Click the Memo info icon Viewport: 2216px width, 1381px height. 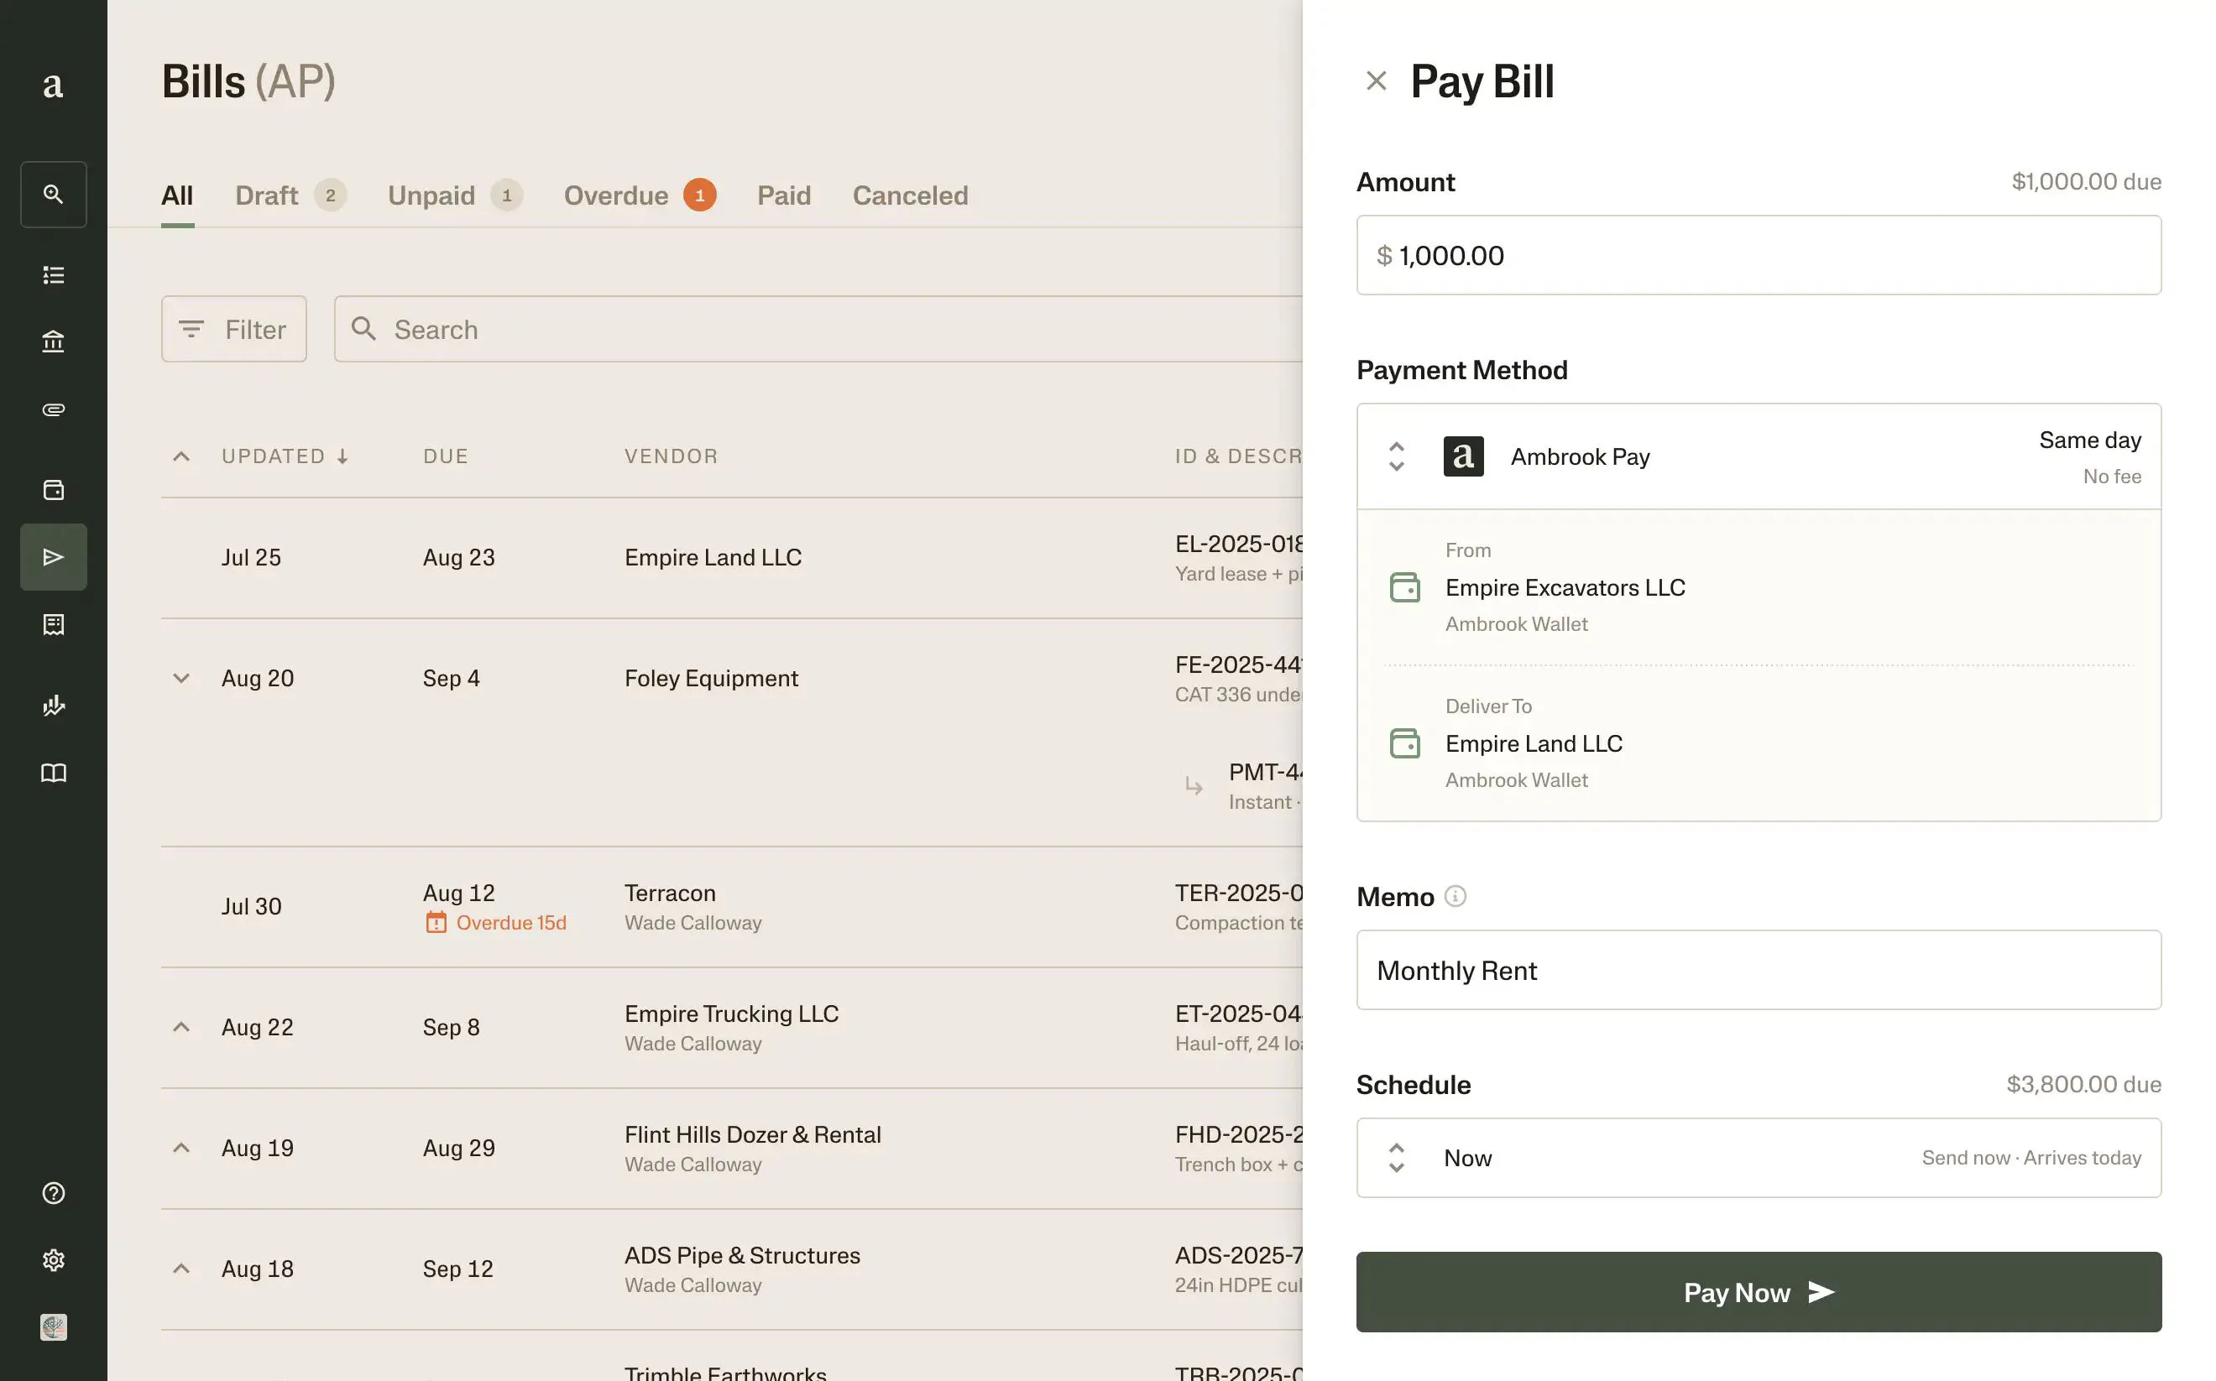pyautogui.click(x=1455, y=897)
